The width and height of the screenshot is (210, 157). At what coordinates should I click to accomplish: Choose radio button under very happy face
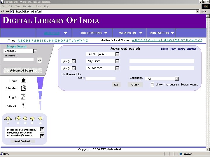pyautogui.click(x=8, y=123)
